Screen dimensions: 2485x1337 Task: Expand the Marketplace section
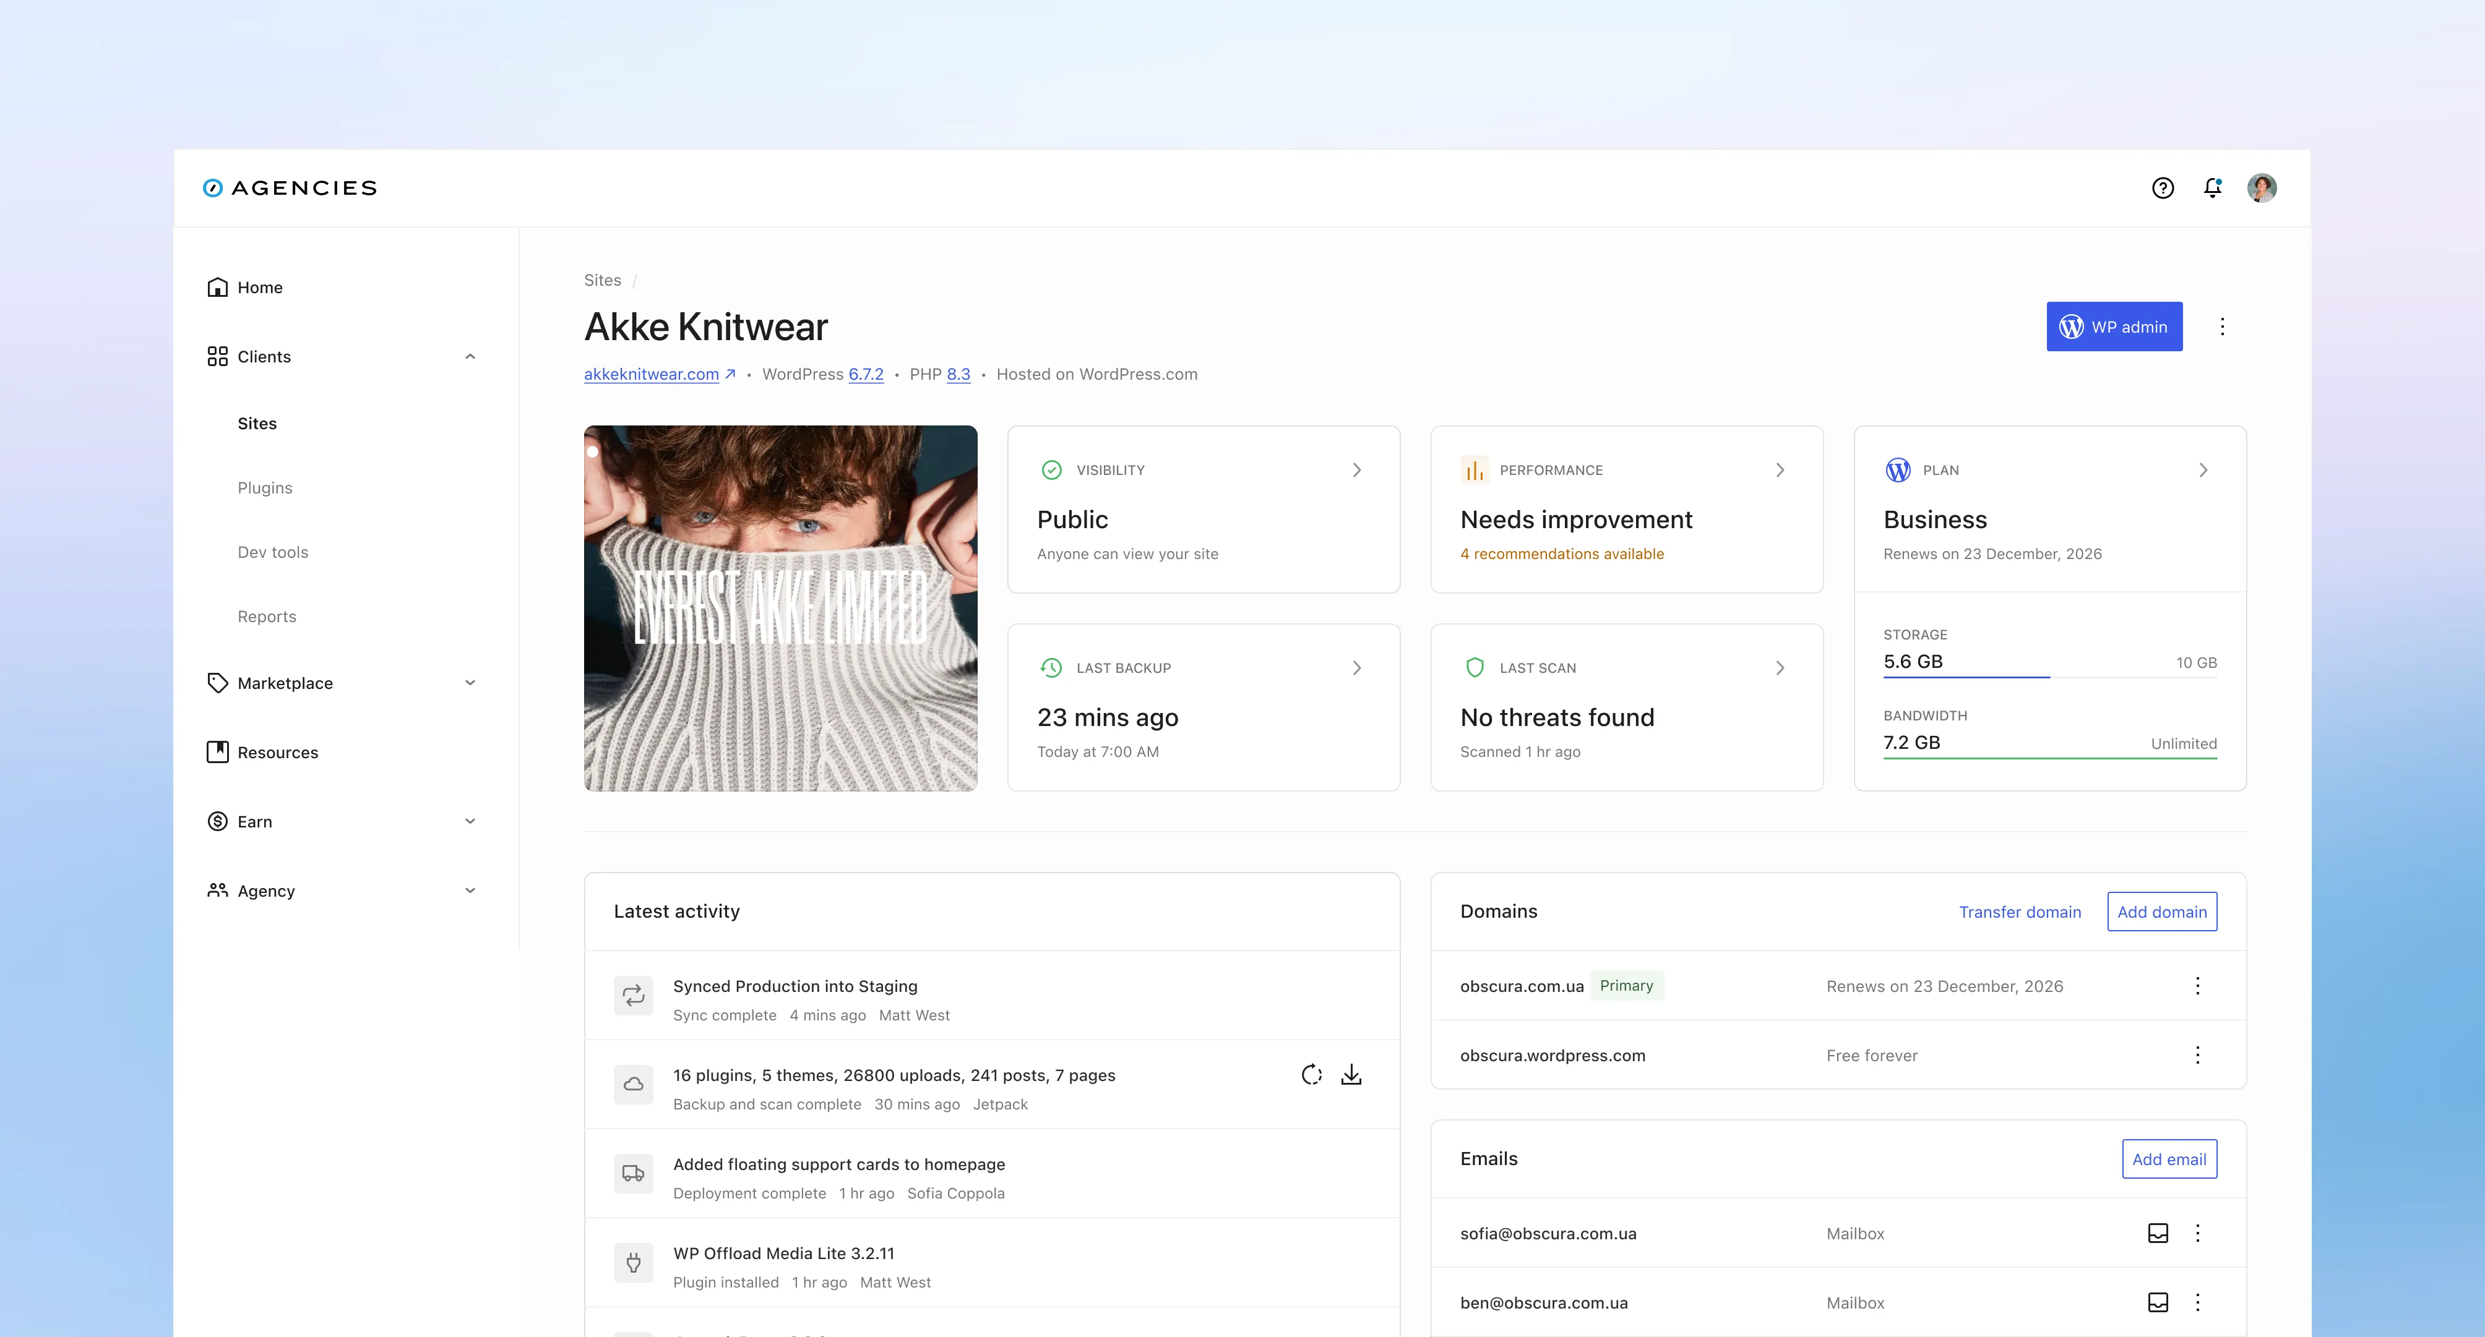pyautogui.click(x=471, y=683)
